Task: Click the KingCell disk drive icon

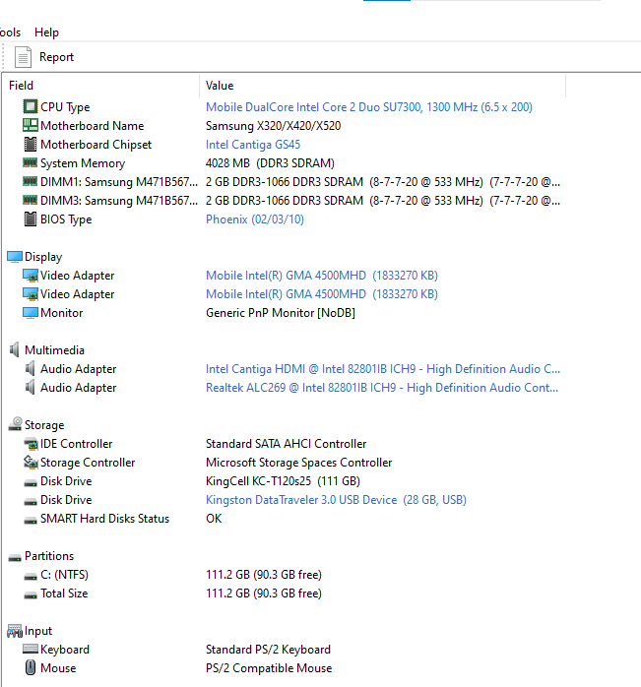Action: coord(31,483)
